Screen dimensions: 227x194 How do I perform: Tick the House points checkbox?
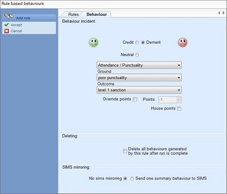[179, 109]
